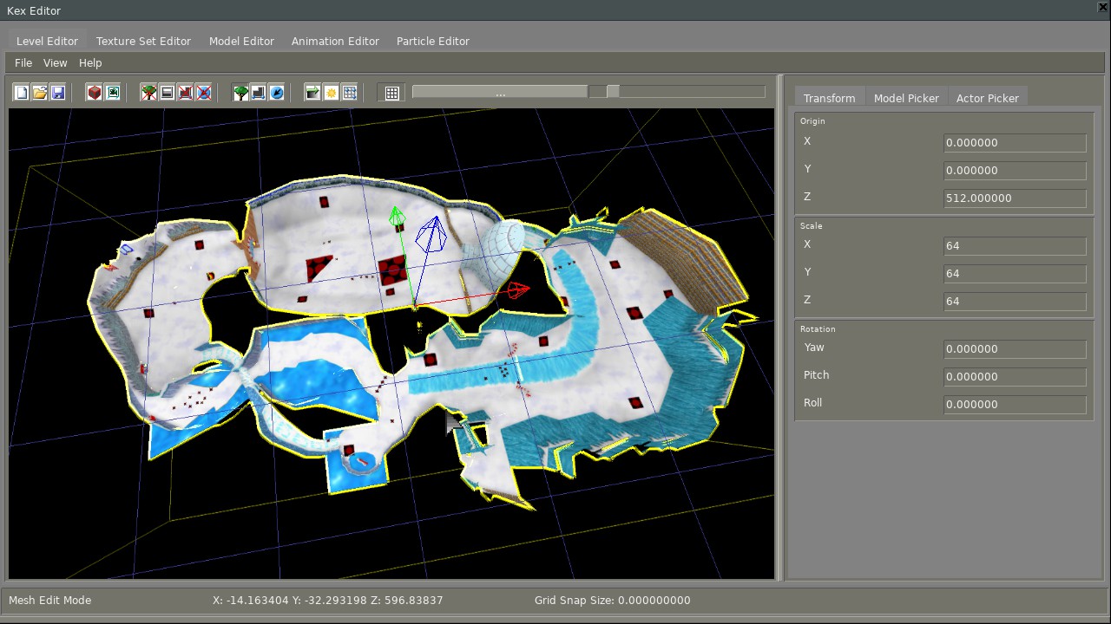The width and height of the screenshot is (1111, 624).
Task: Open the Help menu
Action: coord(90,63)
